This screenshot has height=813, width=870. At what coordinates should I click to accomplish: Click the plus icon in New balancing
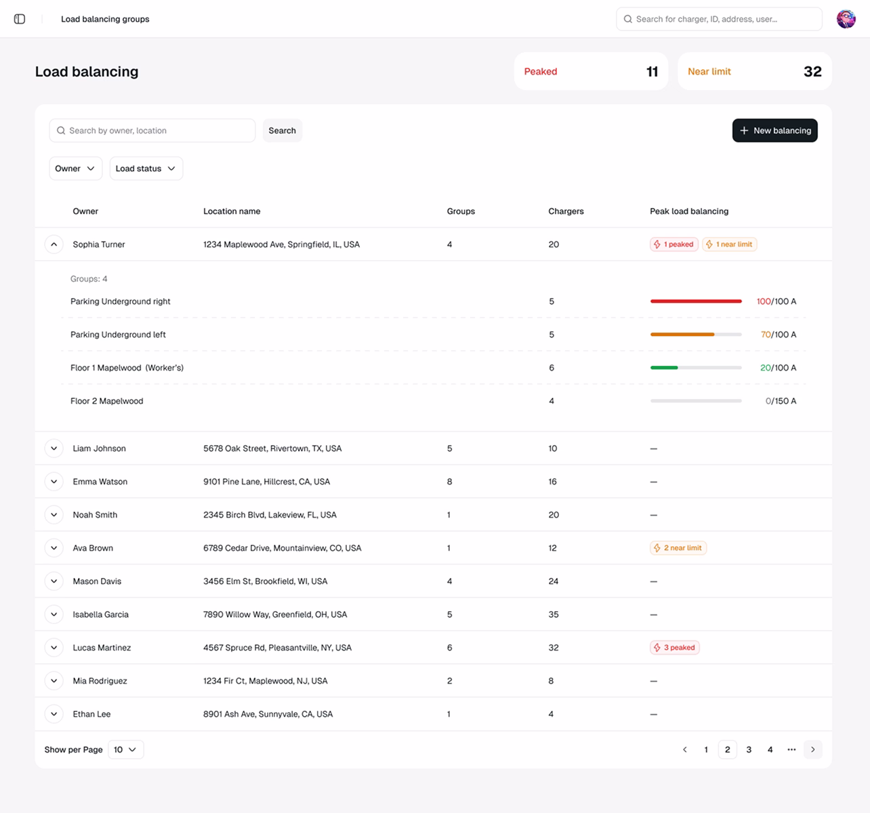[744, 131]
